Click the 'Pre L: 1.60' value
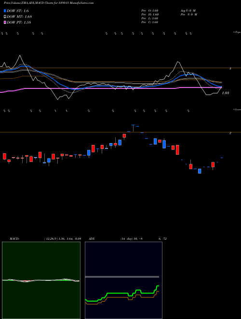This screenshot has height=319, width=241. [150, 18]
